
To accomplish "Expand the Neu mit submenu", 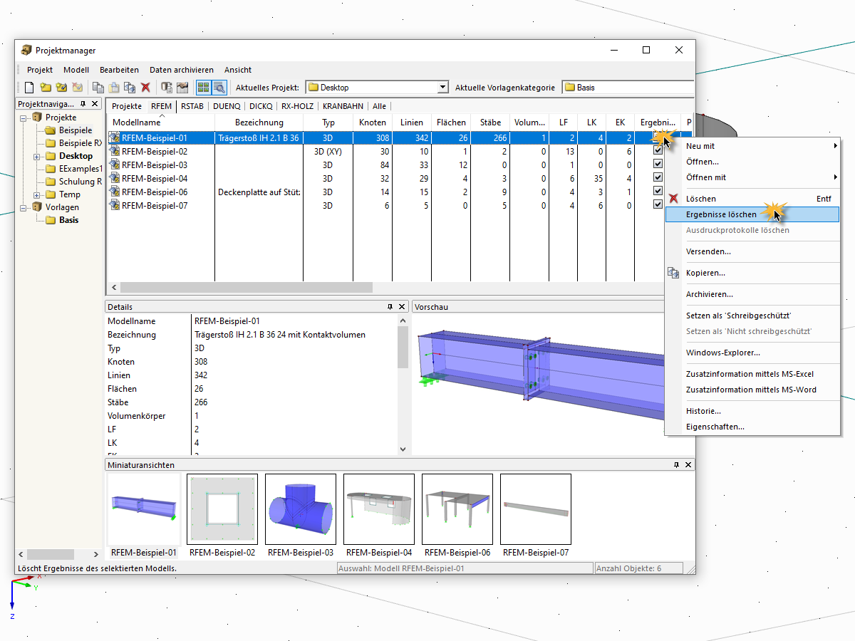I will pyautogui.click(x=752, y=146).
